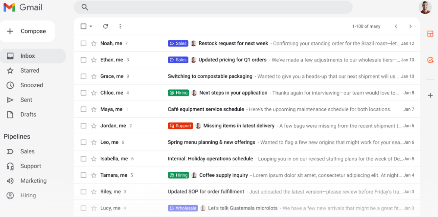Star the Tamara coffee supply email
This screenshot has height=217, width=438.
(x=94, y=175)
